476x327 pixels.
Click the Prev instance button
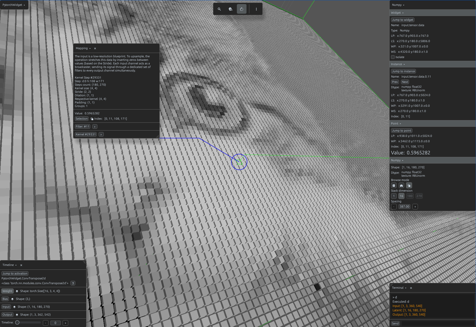coord(395,82)
